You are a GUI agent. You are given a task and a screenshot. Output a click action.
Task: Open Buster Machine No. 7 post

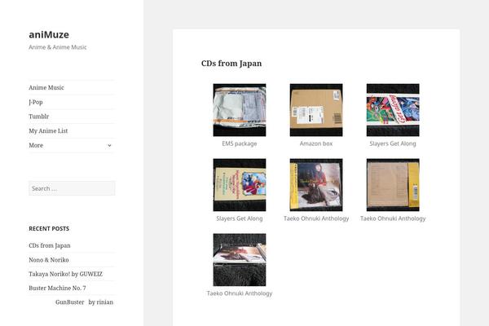tap(57, 288)
